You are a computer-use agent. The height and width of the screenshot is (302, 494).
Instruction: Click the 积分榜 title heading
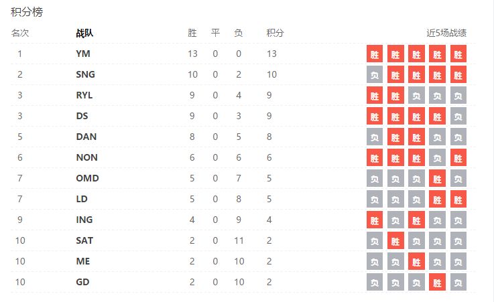(x=27, y=12)
